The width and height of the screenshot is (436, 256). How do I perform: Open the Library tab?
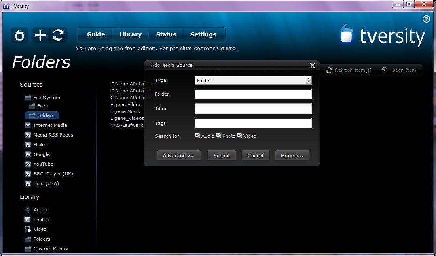130,34
